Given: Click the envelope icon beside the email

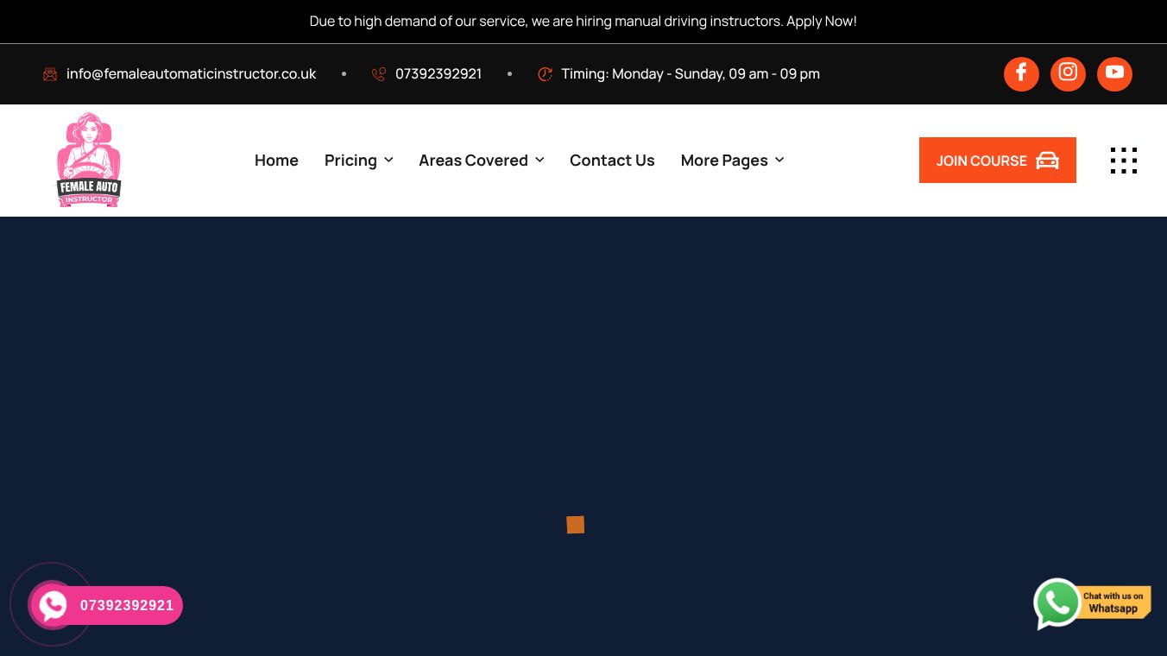Looking at the screenshot, I should coord(50,74).
